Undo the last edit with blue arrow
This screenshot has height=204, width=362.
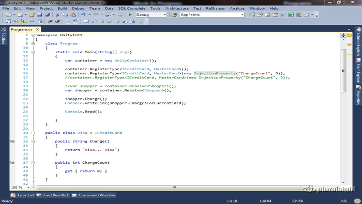coord(83,15)
